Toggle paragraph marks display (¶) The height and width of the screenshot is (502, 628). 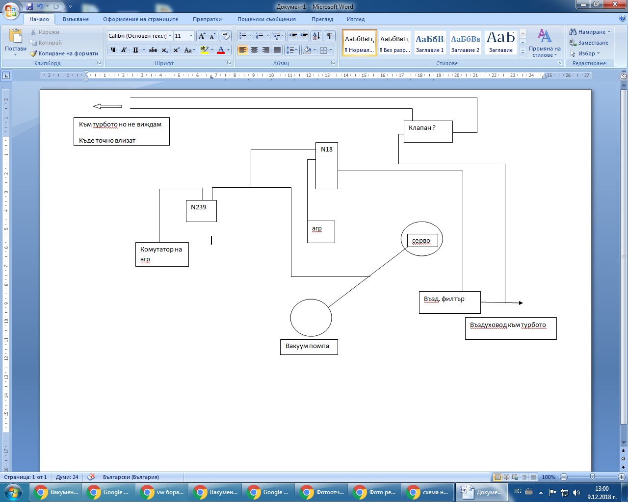pos(330,36)
